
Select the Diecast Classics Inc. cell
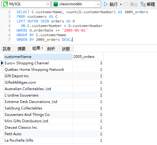(38, 128)
